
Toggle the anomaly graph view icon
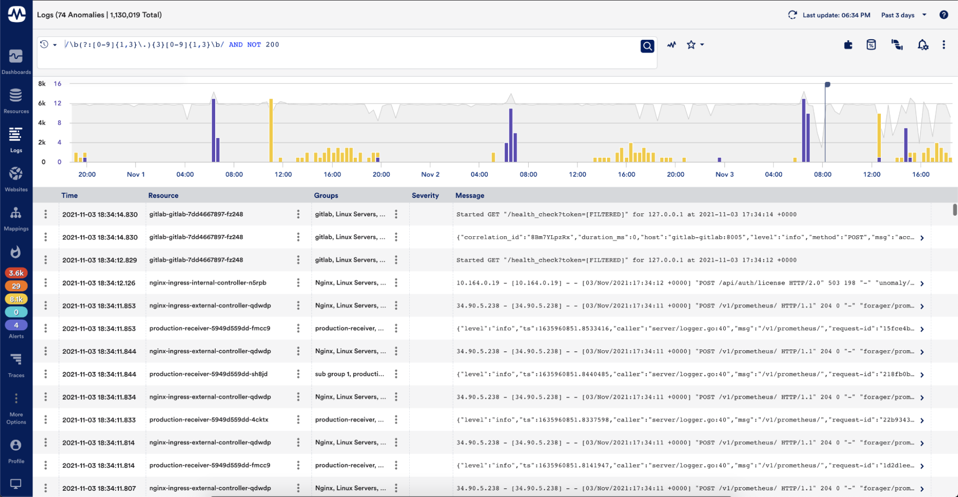coord(671,45)
